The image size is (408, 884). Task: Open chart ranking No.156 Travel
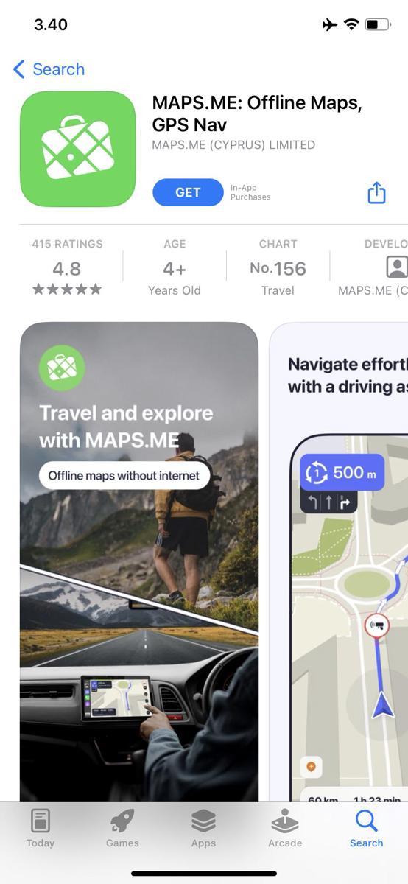[278, 267]
